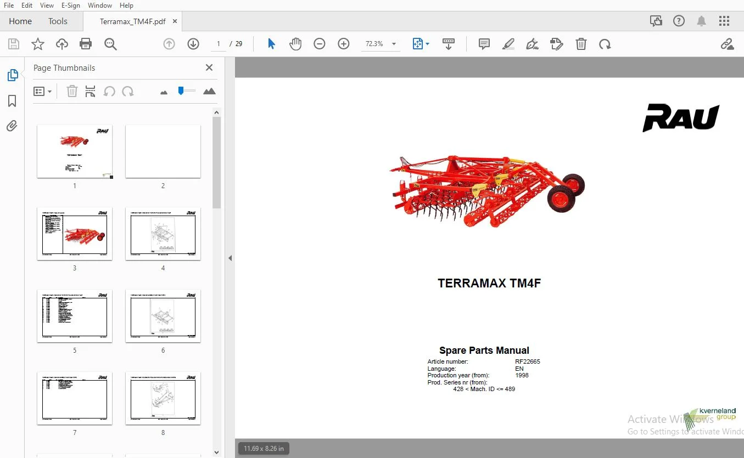
Task: Select page 4 thumbnail
Action: pyautogui.click(x=163, y=234)
